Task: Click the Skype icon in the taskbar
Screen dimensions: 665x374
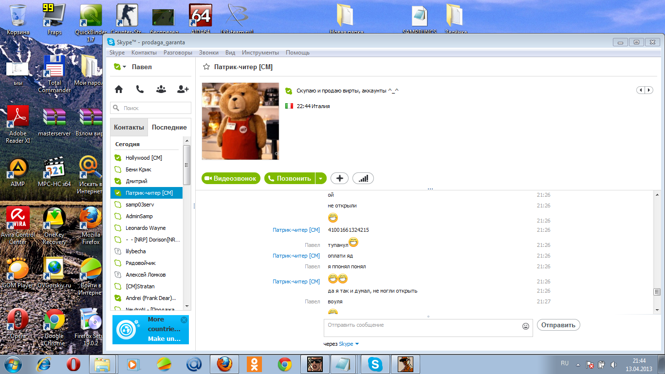Action: pos(374,364)
